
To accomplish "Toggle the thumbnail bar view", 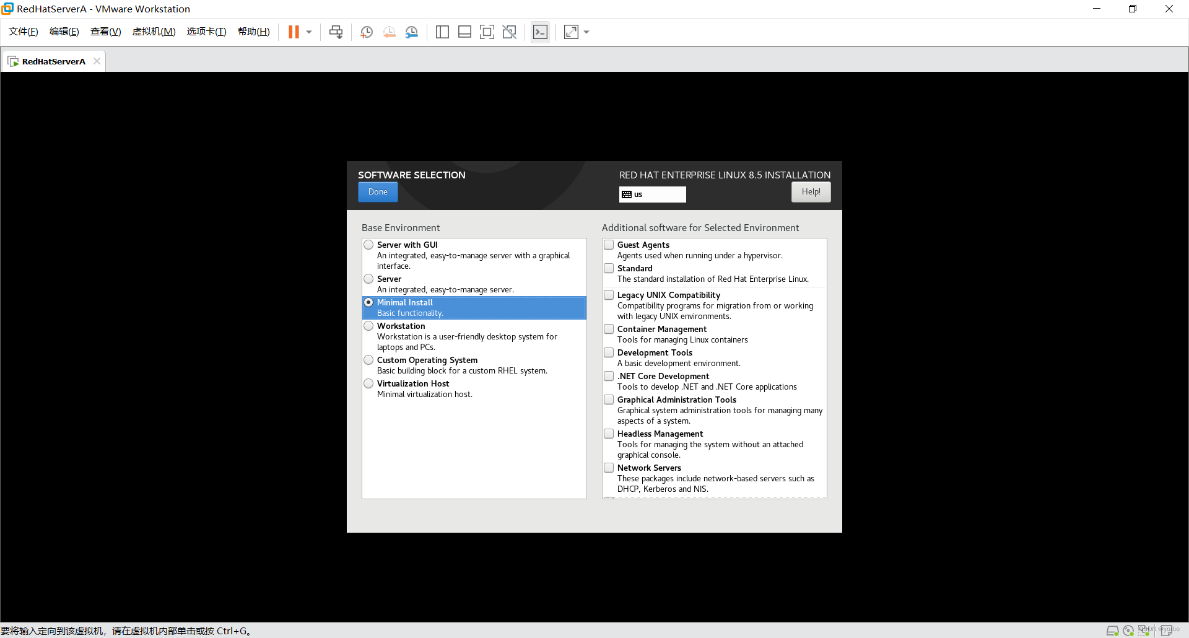I will pos(464,32).
